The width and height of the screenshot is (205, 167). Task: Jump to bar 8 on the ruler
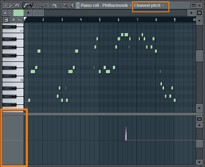coord(156,20)
